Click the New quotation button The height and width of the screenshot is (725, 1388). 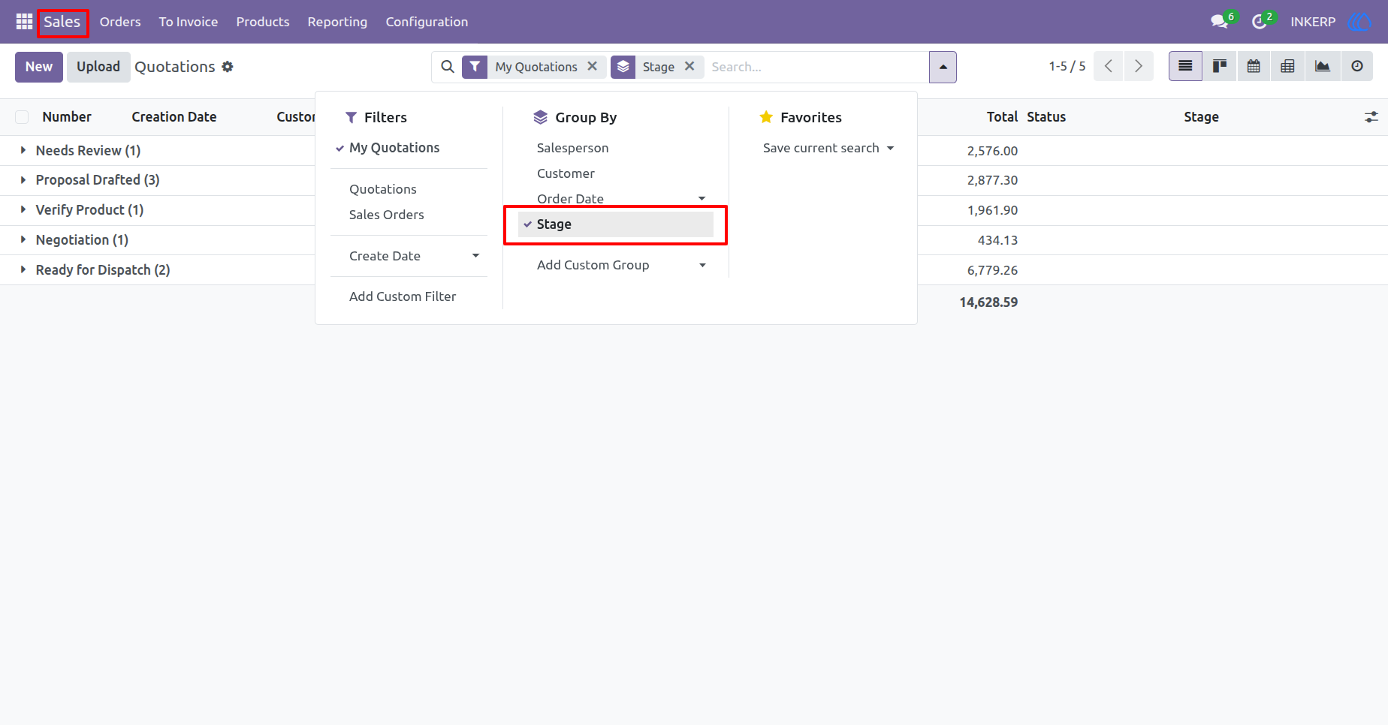point(39,67)
